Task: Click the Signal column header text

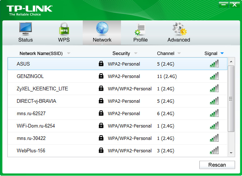Action: pos(211,53)
